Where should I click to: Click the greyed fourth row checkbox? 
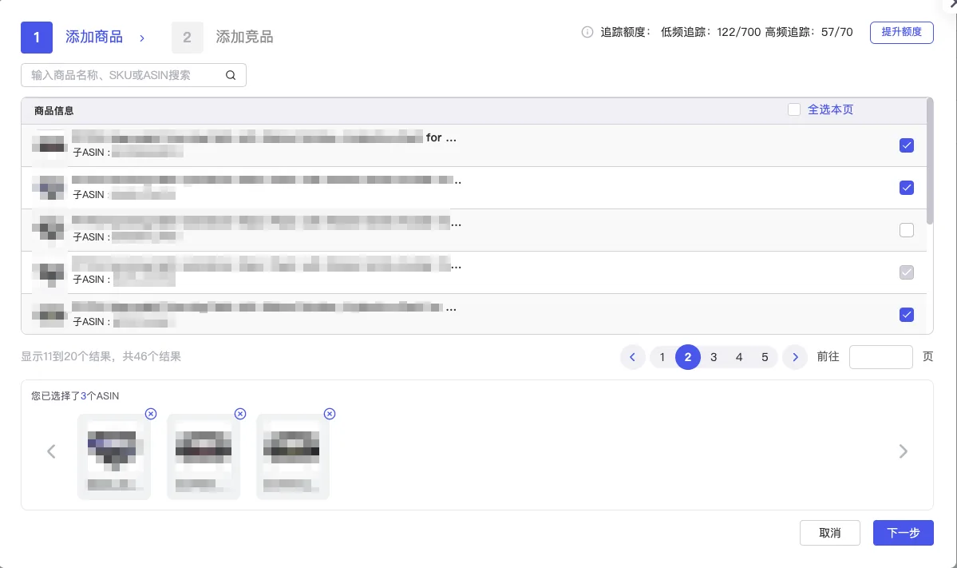pyautogui.click(x=907, y=272)
